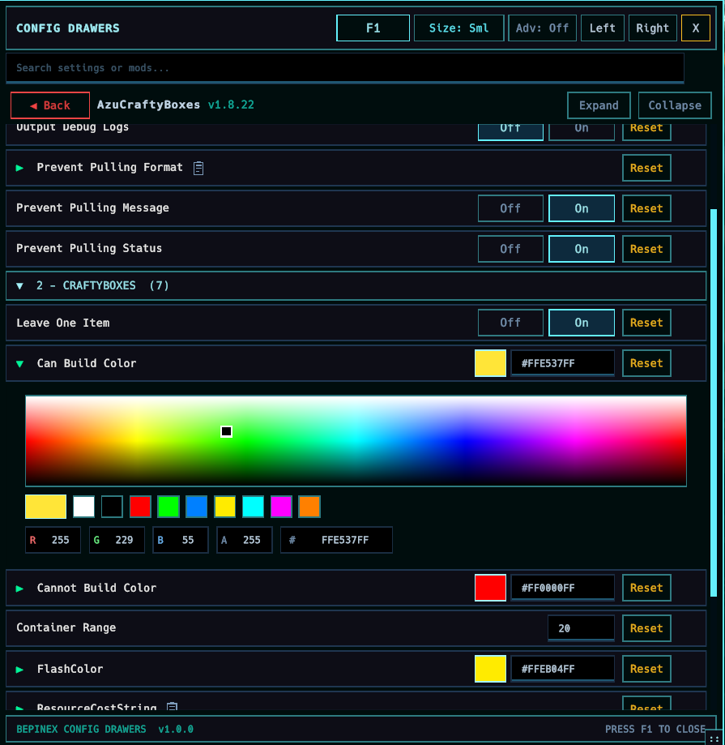Edit the B channel value 55
The image size is (725, 745).
point(181,540)
